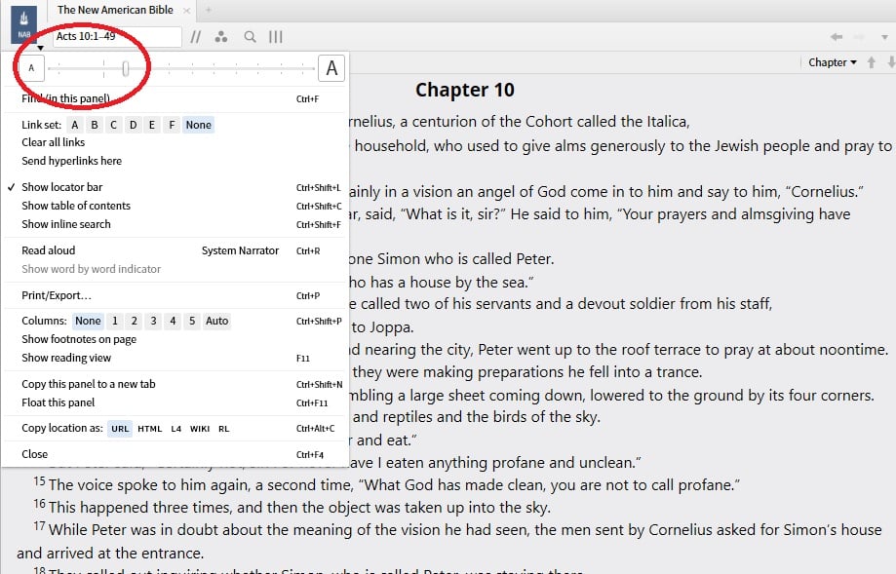Add a new tab with plus icon
Image resolution: width=896 pixels, height=574 pixels.
[209, 10]
